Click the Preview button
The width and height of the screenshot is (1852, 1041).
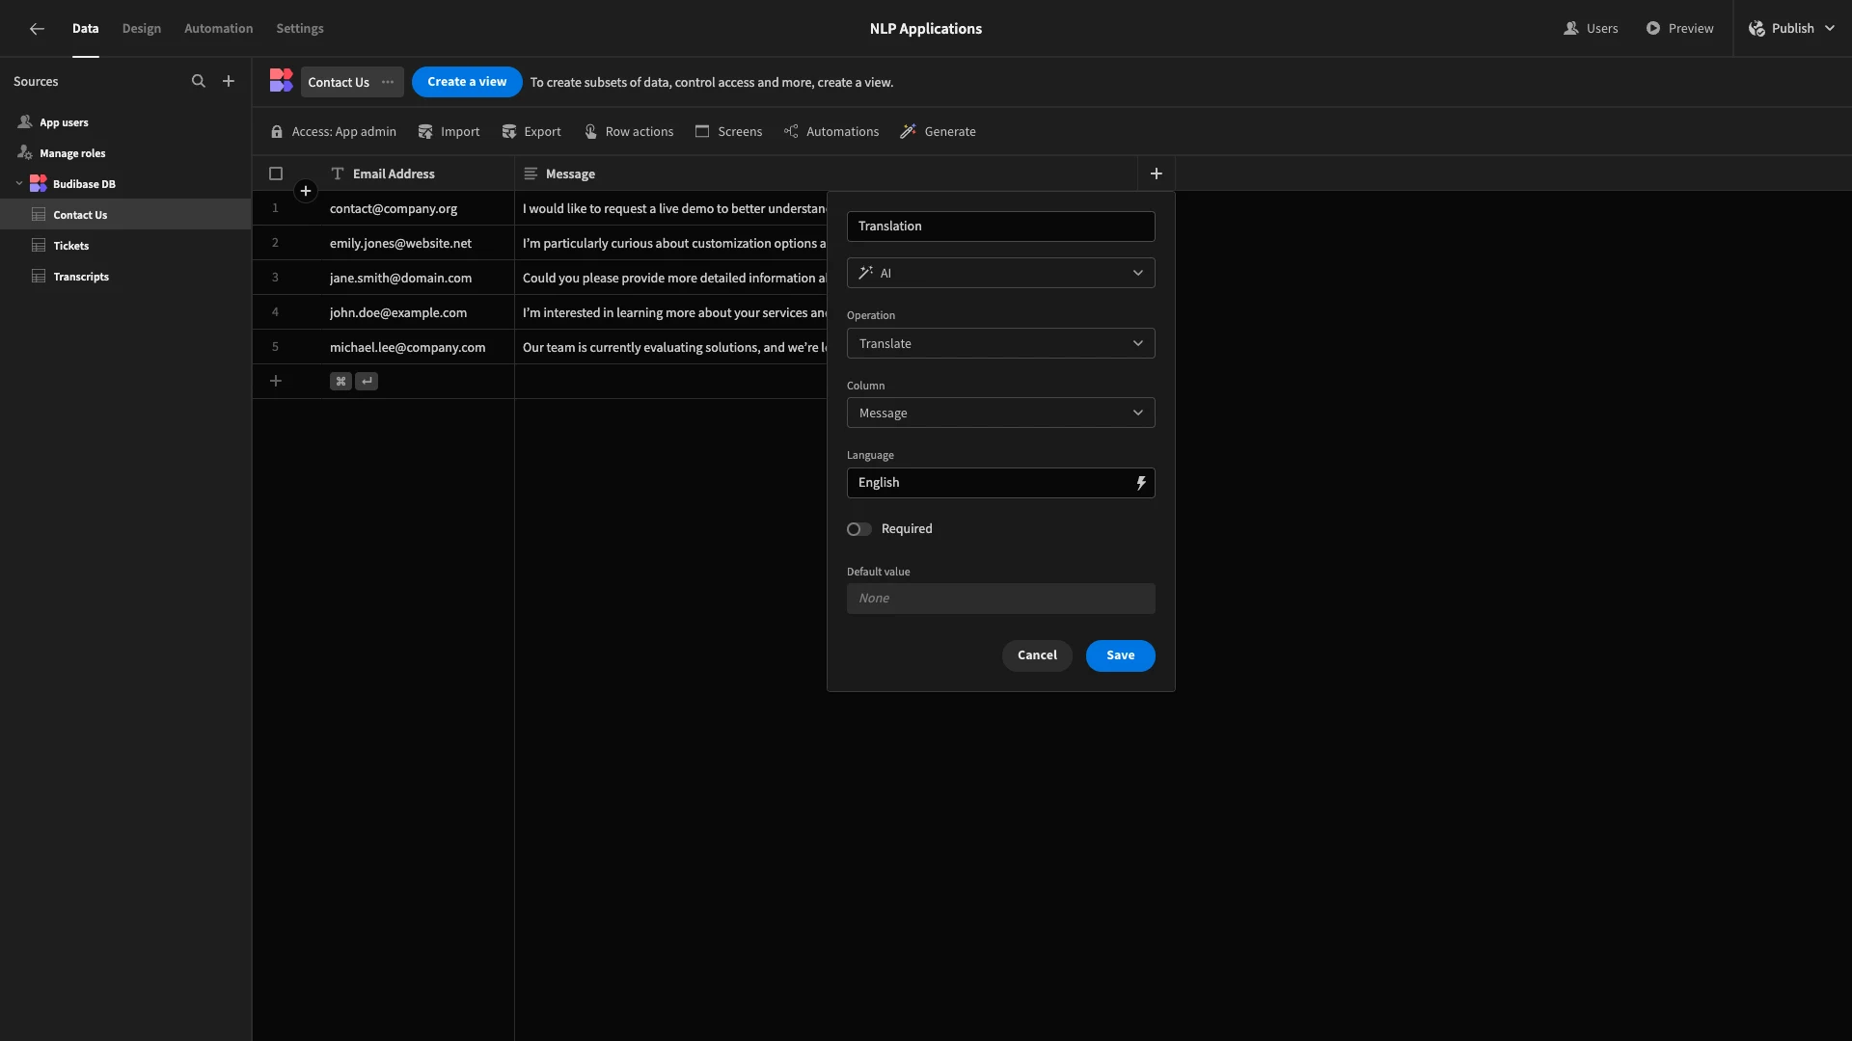(1679, 29)
